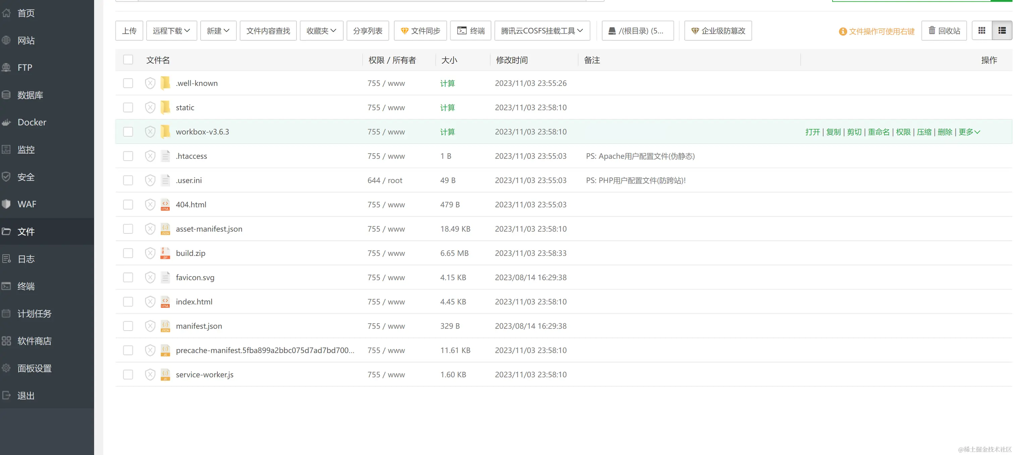Check the select-all files checkbox
The height and width of the screenshot is (455, 1014).
point(128,60)
